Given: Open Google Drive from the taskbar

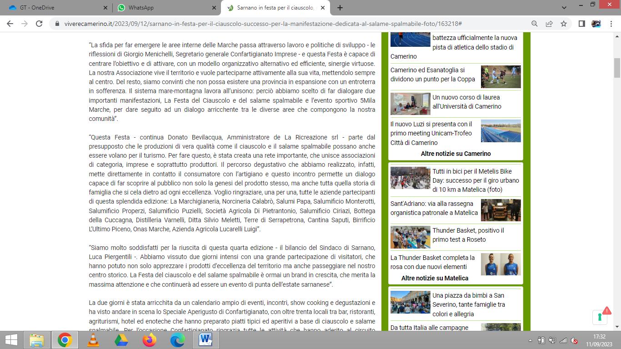Looking at the screenshot, I should (121, 340).
